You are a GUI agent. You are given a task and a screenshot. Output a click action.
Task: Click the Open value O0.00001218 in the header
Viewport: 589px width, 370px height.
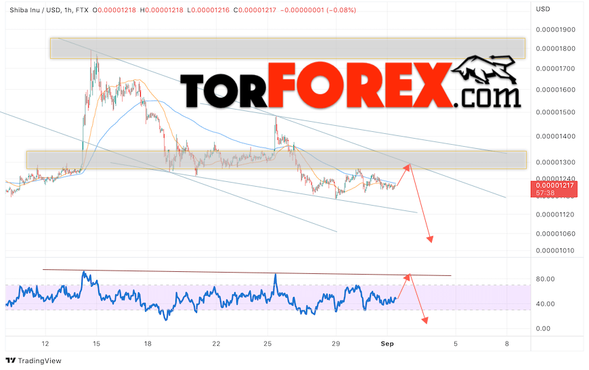click(114, 10)
